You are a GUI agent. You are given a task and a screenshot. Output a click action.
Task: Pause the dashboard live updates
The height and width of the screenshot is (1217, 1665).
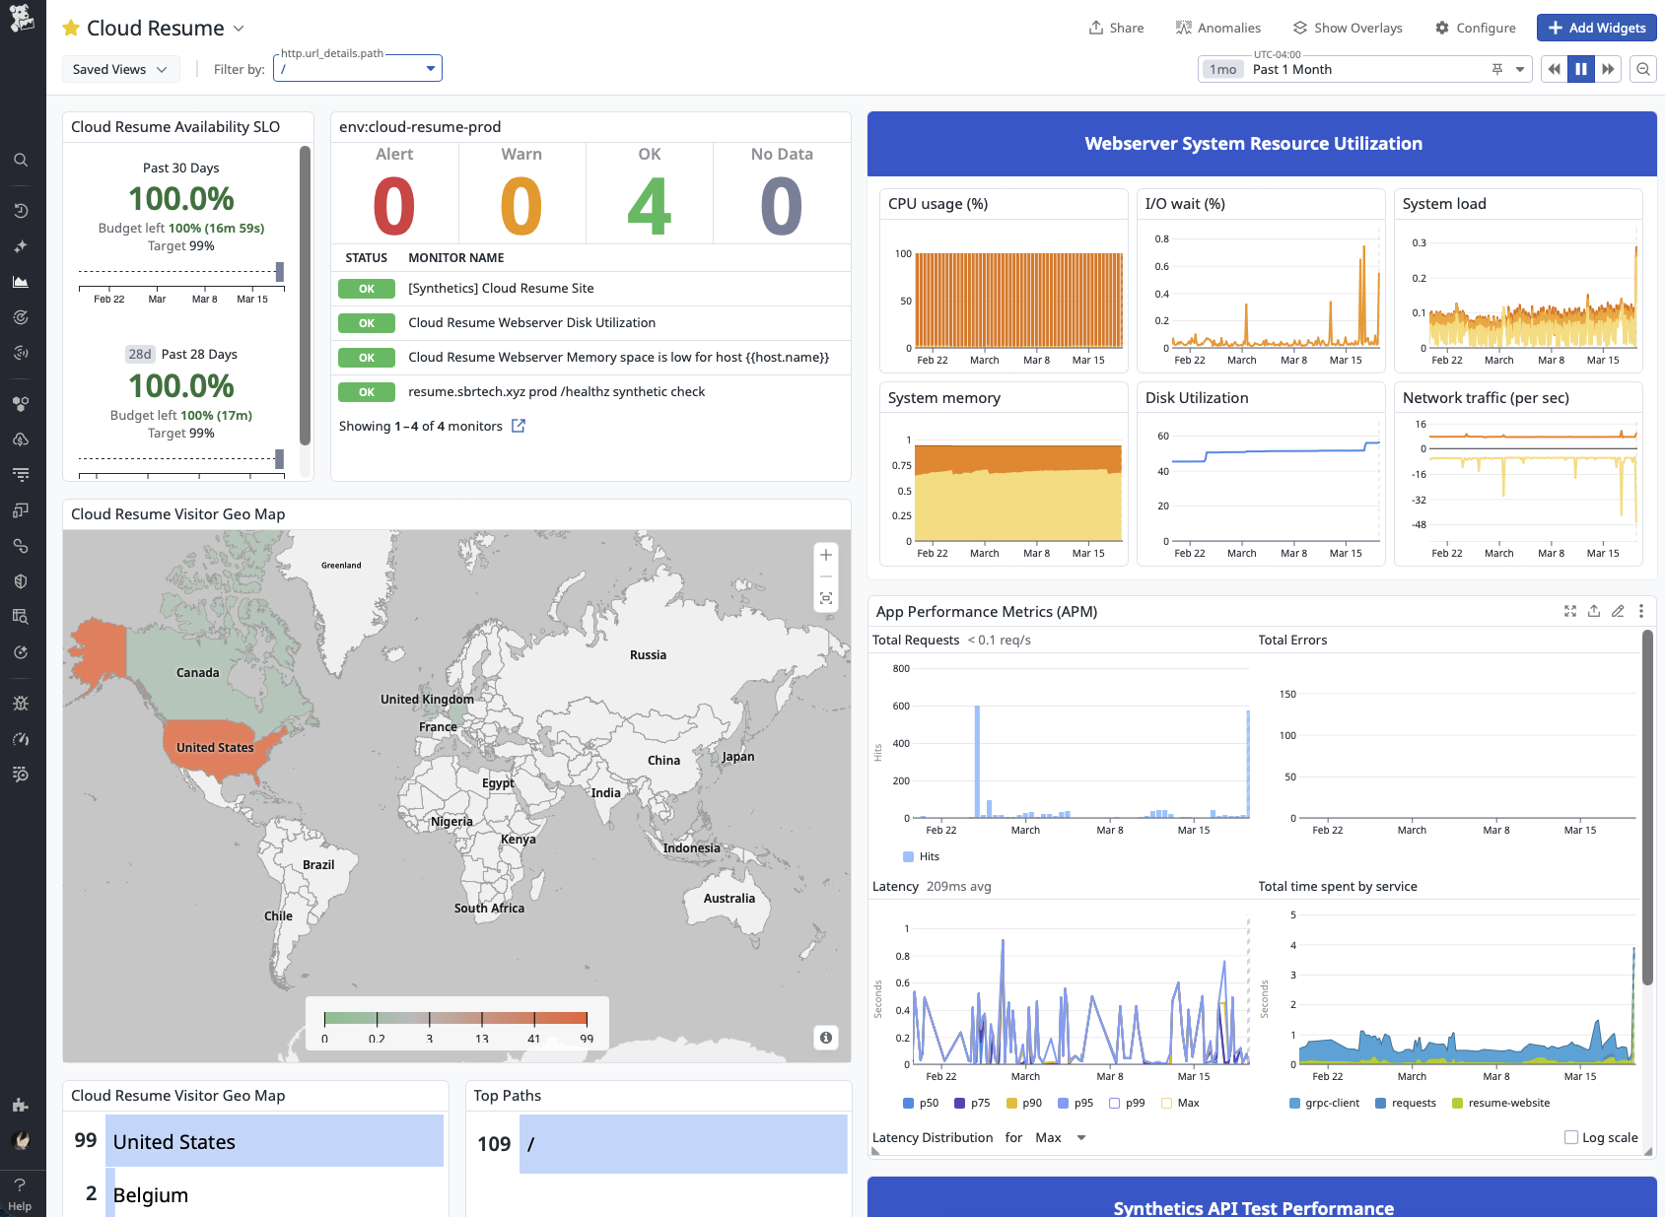1580,69
